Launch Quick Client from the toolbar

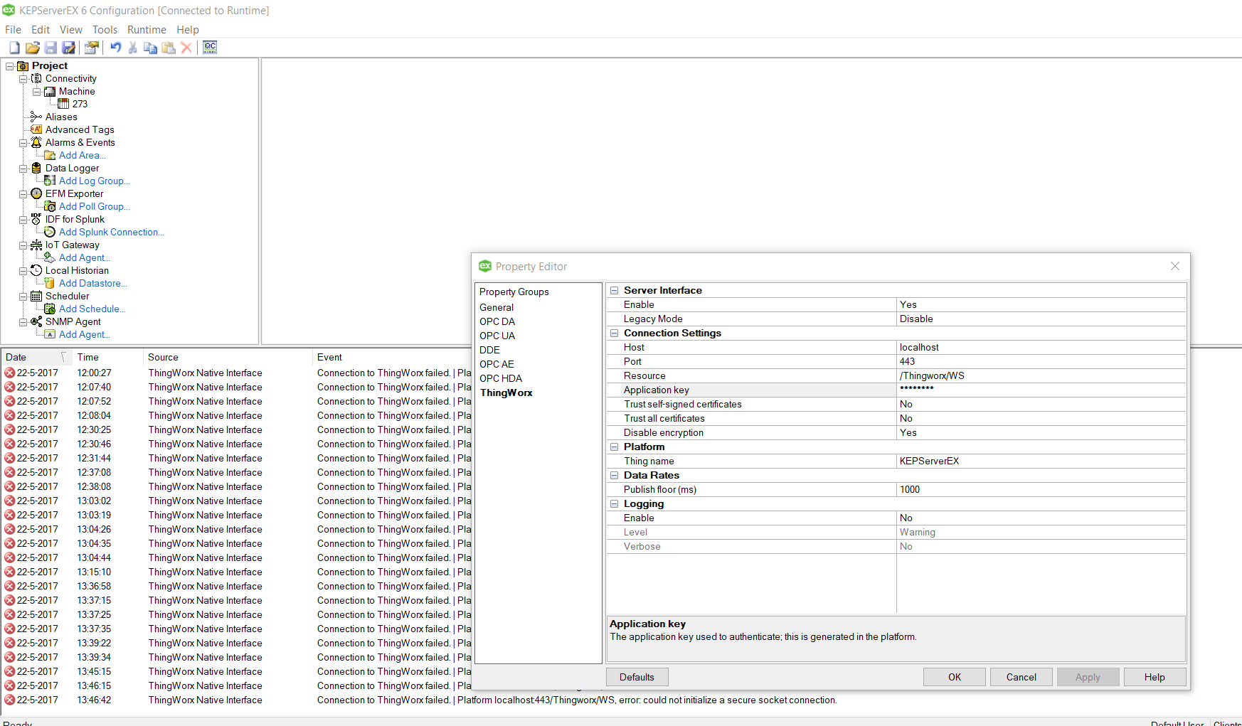pyautogui.click(x=210, y=48)
